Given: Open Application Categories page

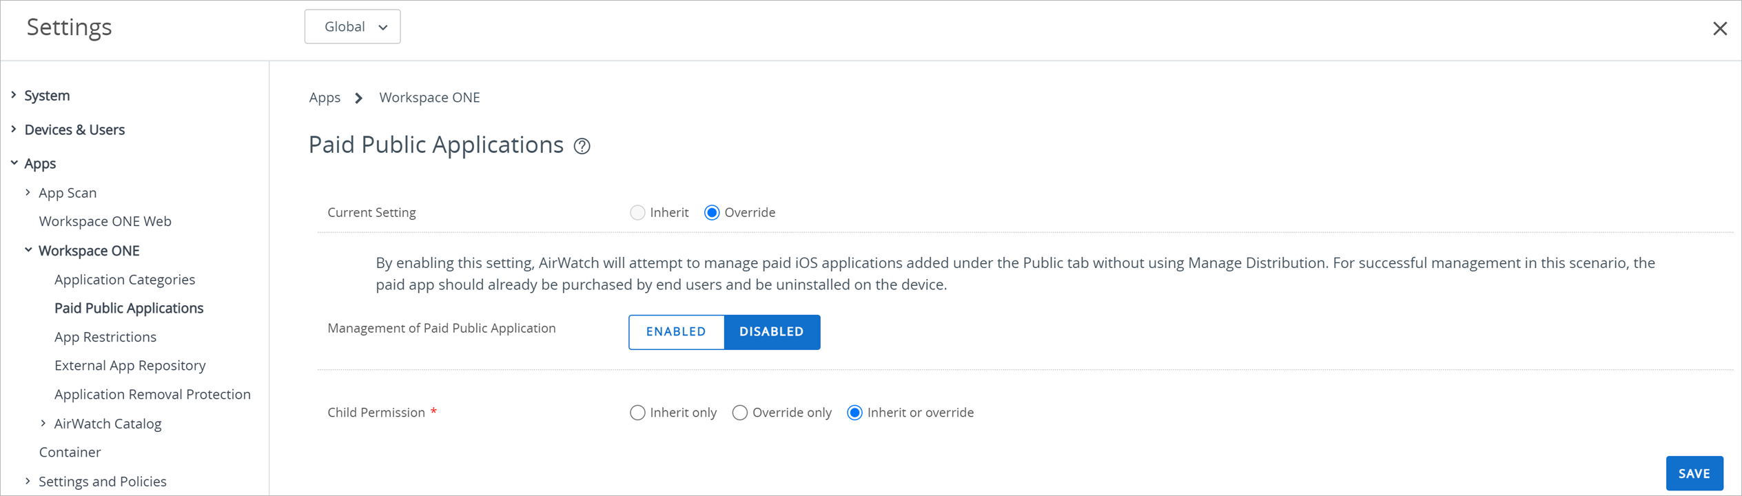Looking at the screenshot, I should point(125,280).
